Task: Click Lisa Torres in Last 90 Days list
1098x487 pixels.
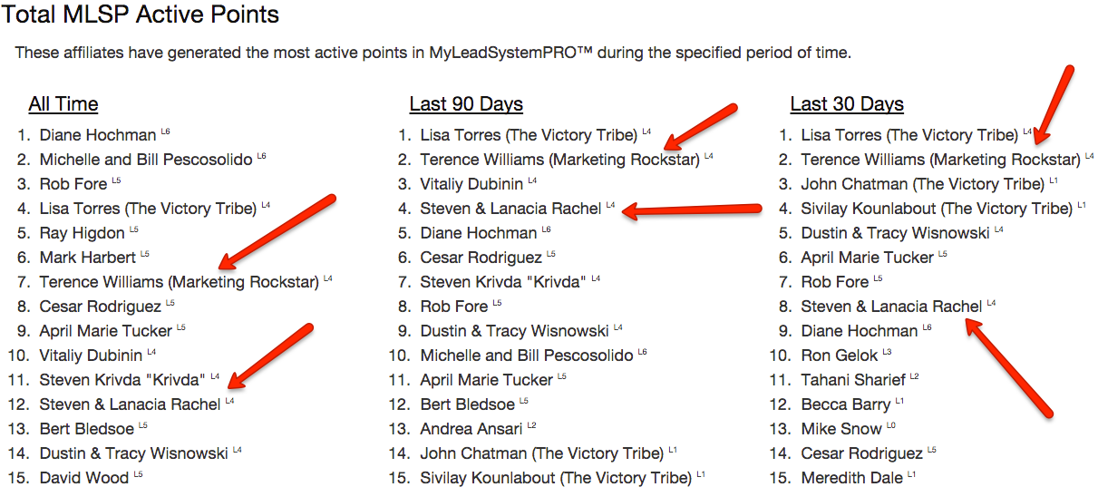Action: pyautogui.click(x=529, y=135)
